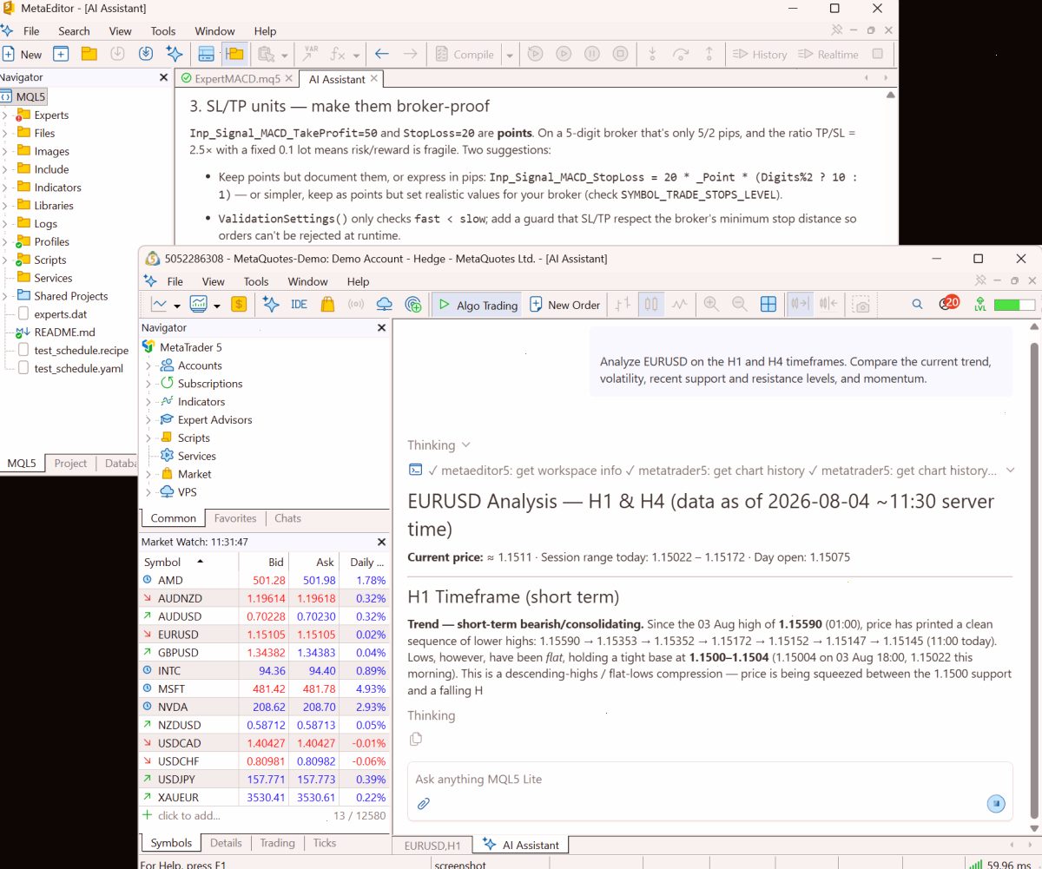This screenshot has width=1042, height=869.
Task: Toggle the Algo Trading button
Action: [x=478, y=305]
